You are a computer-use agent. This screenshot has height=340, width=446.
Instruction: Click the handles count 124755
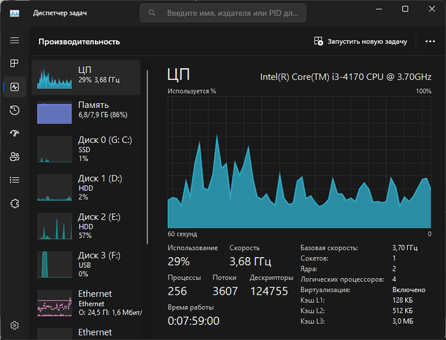pyautogui.click(x=269, y=291)
